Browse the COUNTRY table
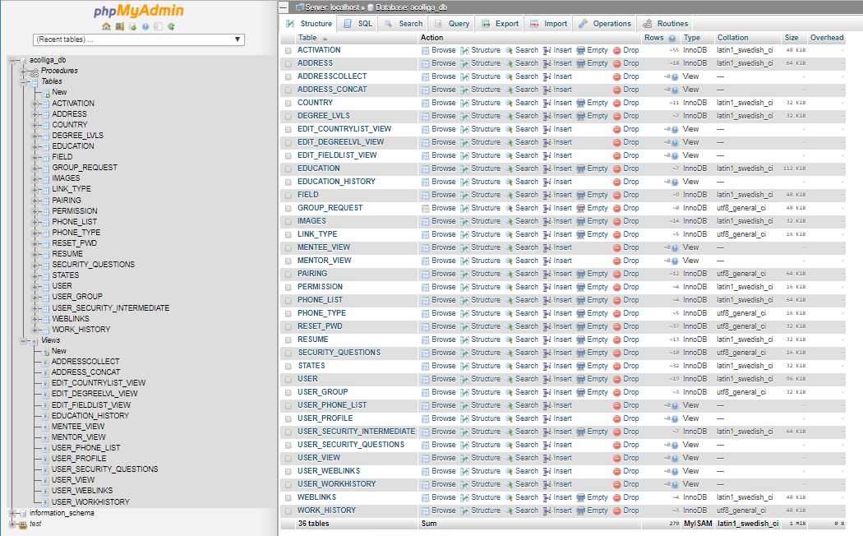The image size is (863, 536). (x=443, y=102)
